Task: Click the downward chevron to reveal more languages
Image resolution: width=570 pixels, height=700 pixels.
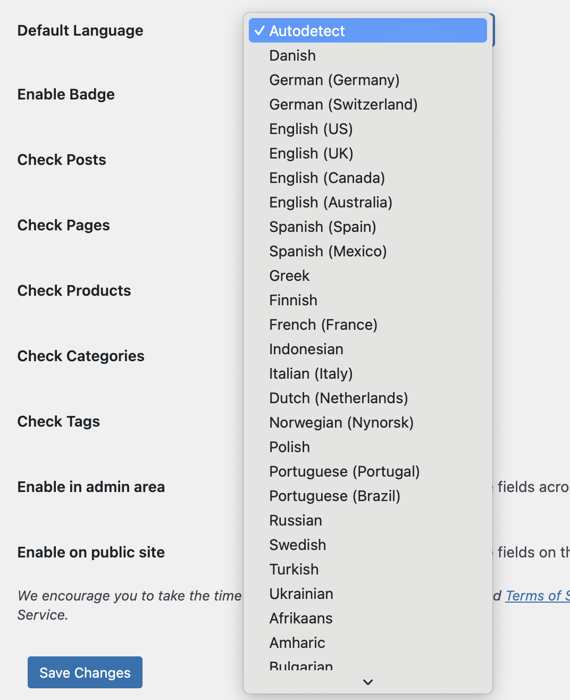Action: click(x=367, y=682)
